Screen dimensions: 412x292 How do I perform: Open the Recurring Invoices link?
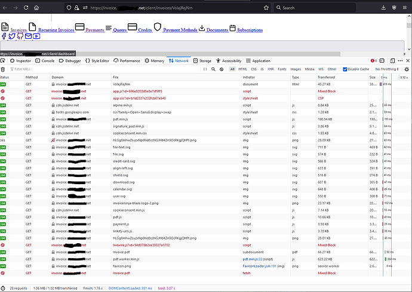click(56, 30)
